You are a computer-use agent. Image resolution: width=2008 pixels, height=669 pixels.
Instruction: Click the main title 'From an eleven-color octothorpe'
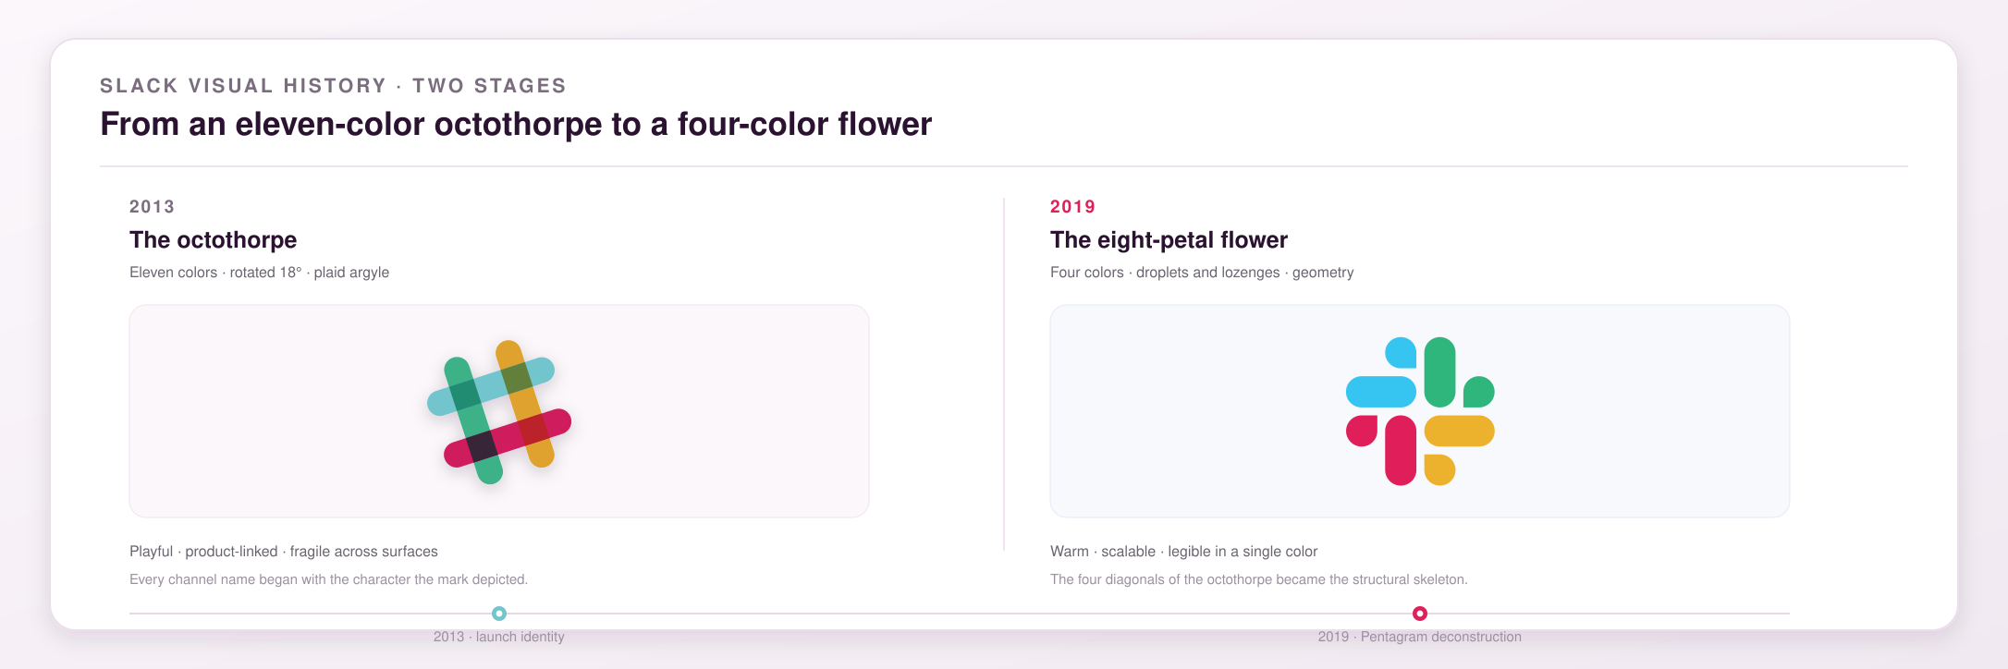tap(516, 124)
